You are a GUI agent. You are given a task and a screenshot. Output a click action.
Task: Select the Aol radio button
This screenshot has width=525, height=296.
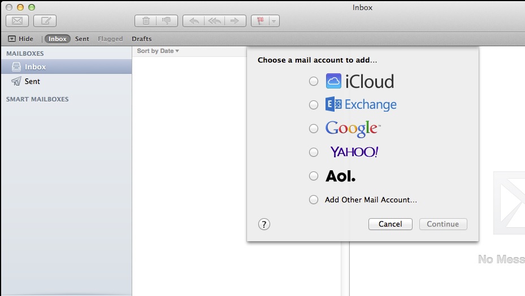coord(314,176)
